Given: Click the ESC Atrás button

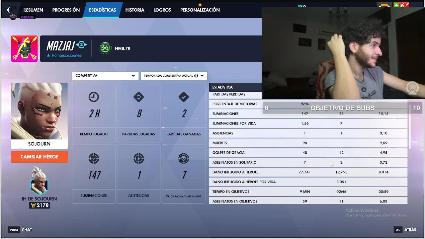Looking at the screenshot, I should coord(405,230).
